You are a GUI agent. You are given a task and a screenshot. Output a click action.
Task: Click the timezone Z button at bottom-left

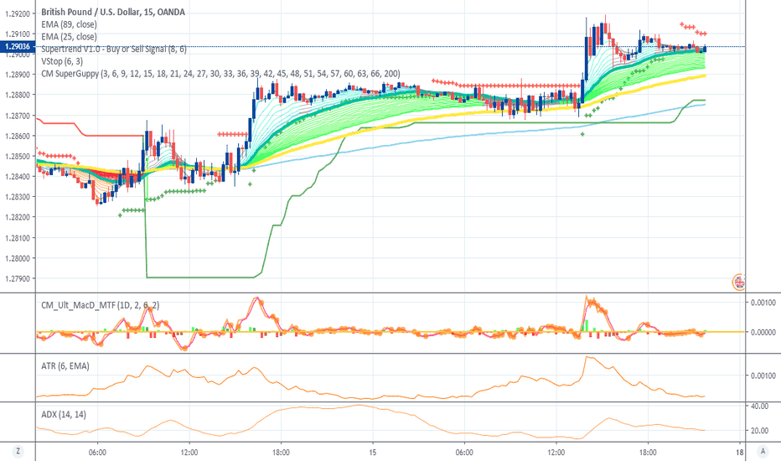[x=17, y=451]
